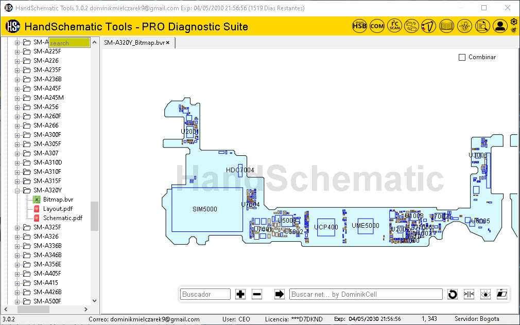Expand the SM-A325F folder

(17, 228)
